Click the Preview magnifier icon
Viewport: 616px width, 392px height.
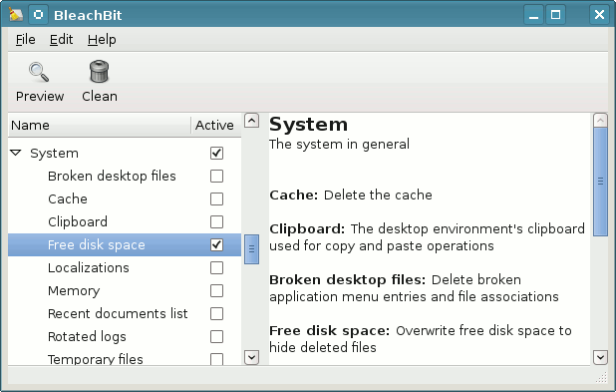pos(39,73)
